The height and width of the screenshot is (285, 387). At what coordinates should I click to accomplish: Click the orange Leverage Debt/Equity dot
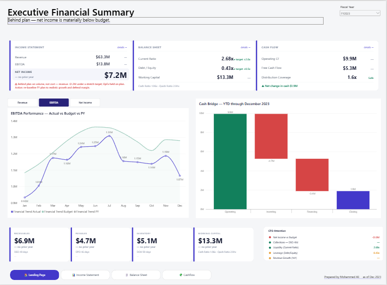pos(270,253)
